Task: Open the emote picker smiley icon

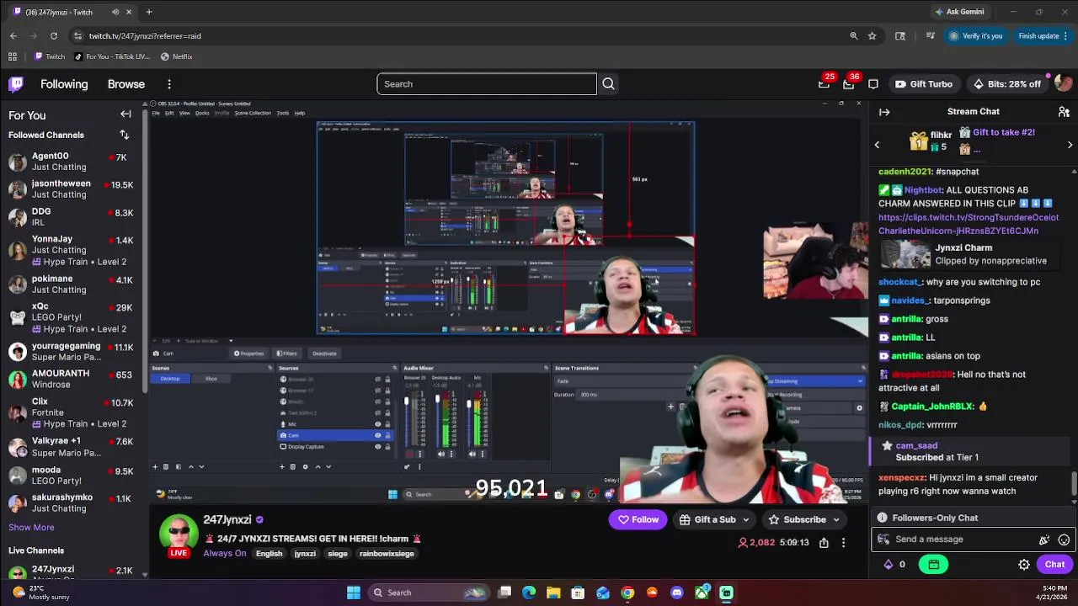Action: point(1064,540)
